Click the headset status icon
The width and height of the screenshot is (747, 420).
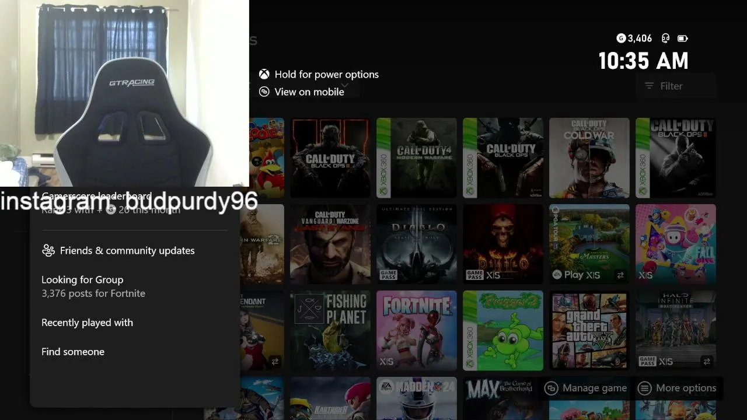[x=665, y=38]
